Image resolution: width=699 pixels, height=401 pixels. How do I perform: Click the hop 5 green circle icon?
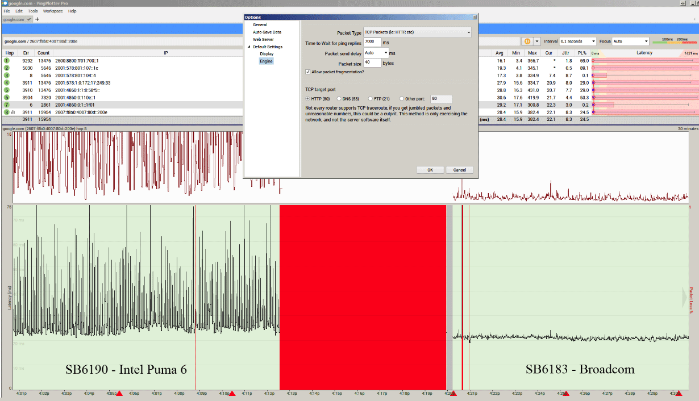[7, 90]
